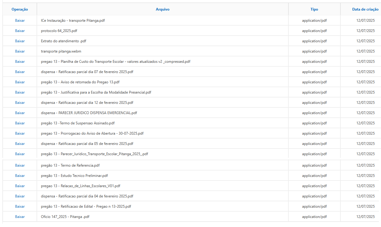Select text Oficio 147_2025 - Pitanga .pdf
Image resolution: width=381 pixels, height=227 pixels.
(65, 217)
